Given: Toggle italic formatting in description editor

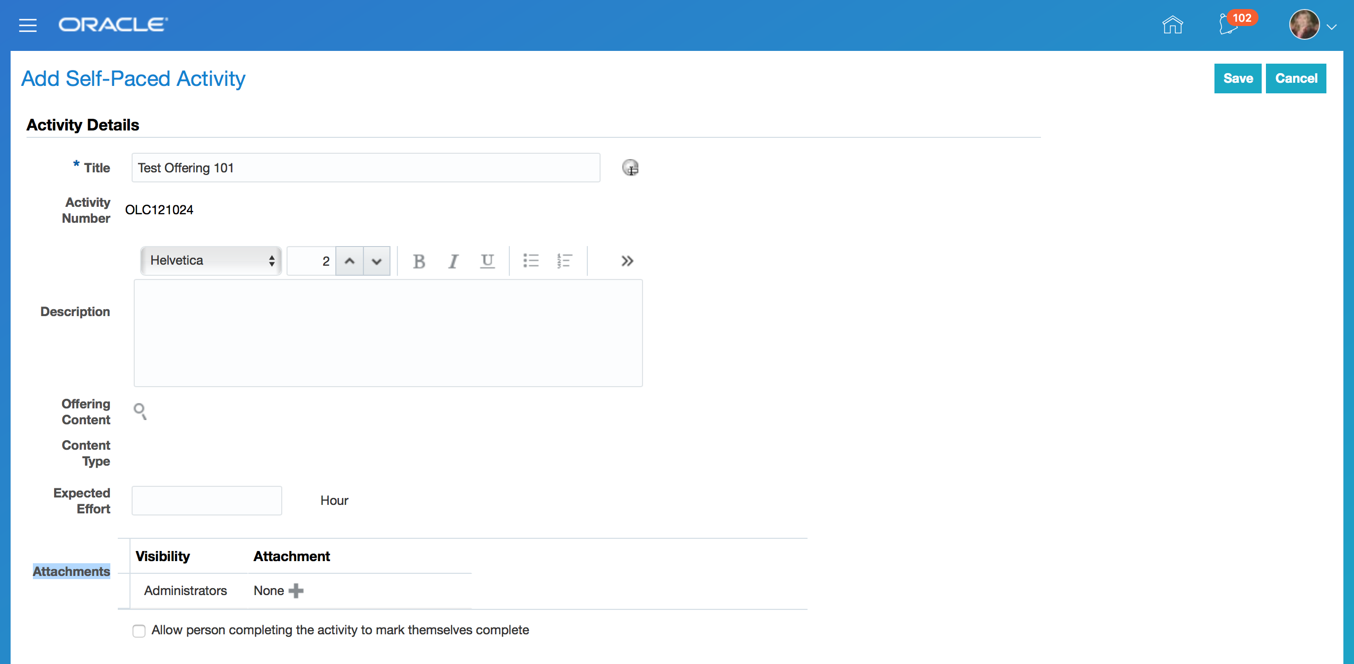Looking at the screenshot, I should coord(453,261).
